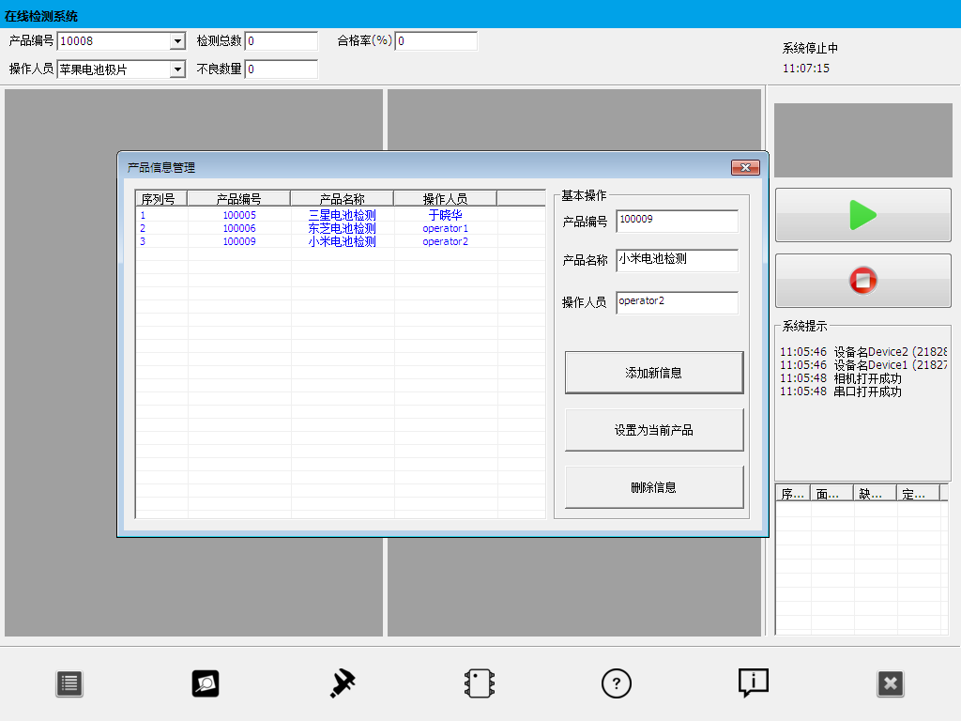The height and width of the screenshot is (721, 961).
Task: Click the 设置为当前产品 button
Action: click(654, 431)
